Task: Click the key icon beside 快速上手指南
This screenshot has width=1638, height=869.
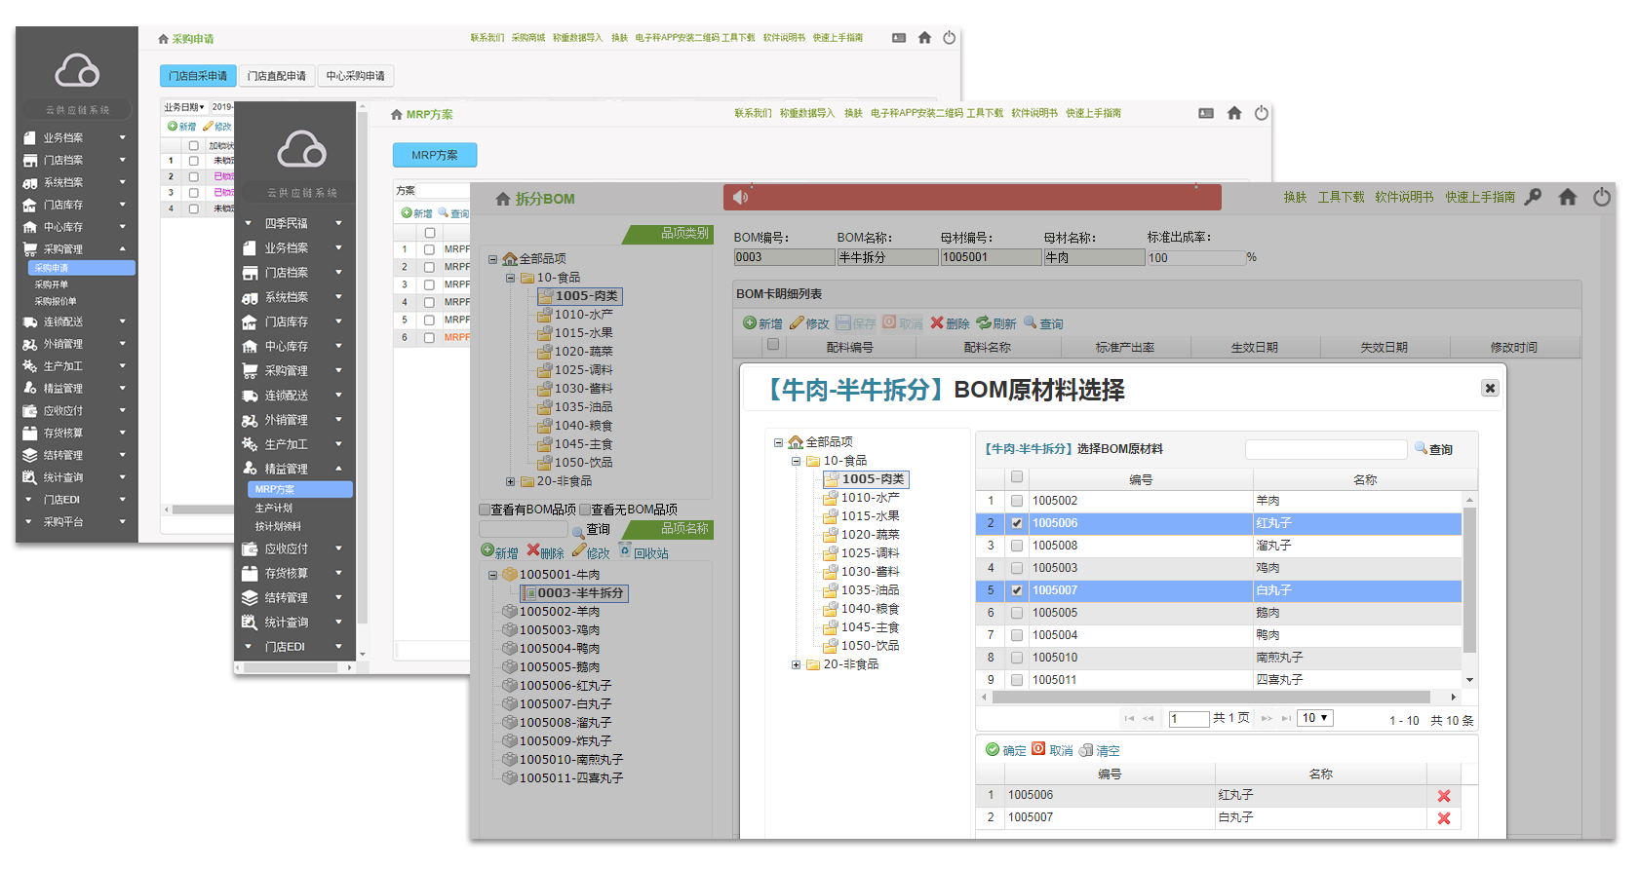Action: click(x=1533, y=197)
